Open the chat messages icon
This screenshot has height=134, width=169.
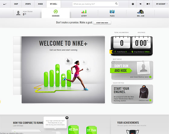point(148,4)
